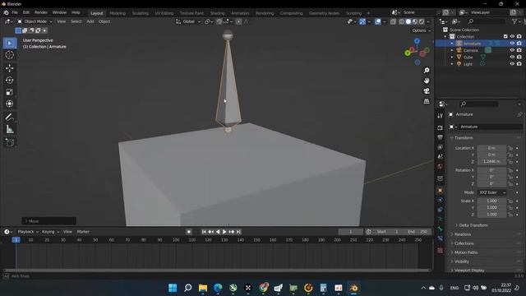Expand the Move operator panel
This screenshot has width=526, height=296.
pyautogui.click(x=49, y=221)
